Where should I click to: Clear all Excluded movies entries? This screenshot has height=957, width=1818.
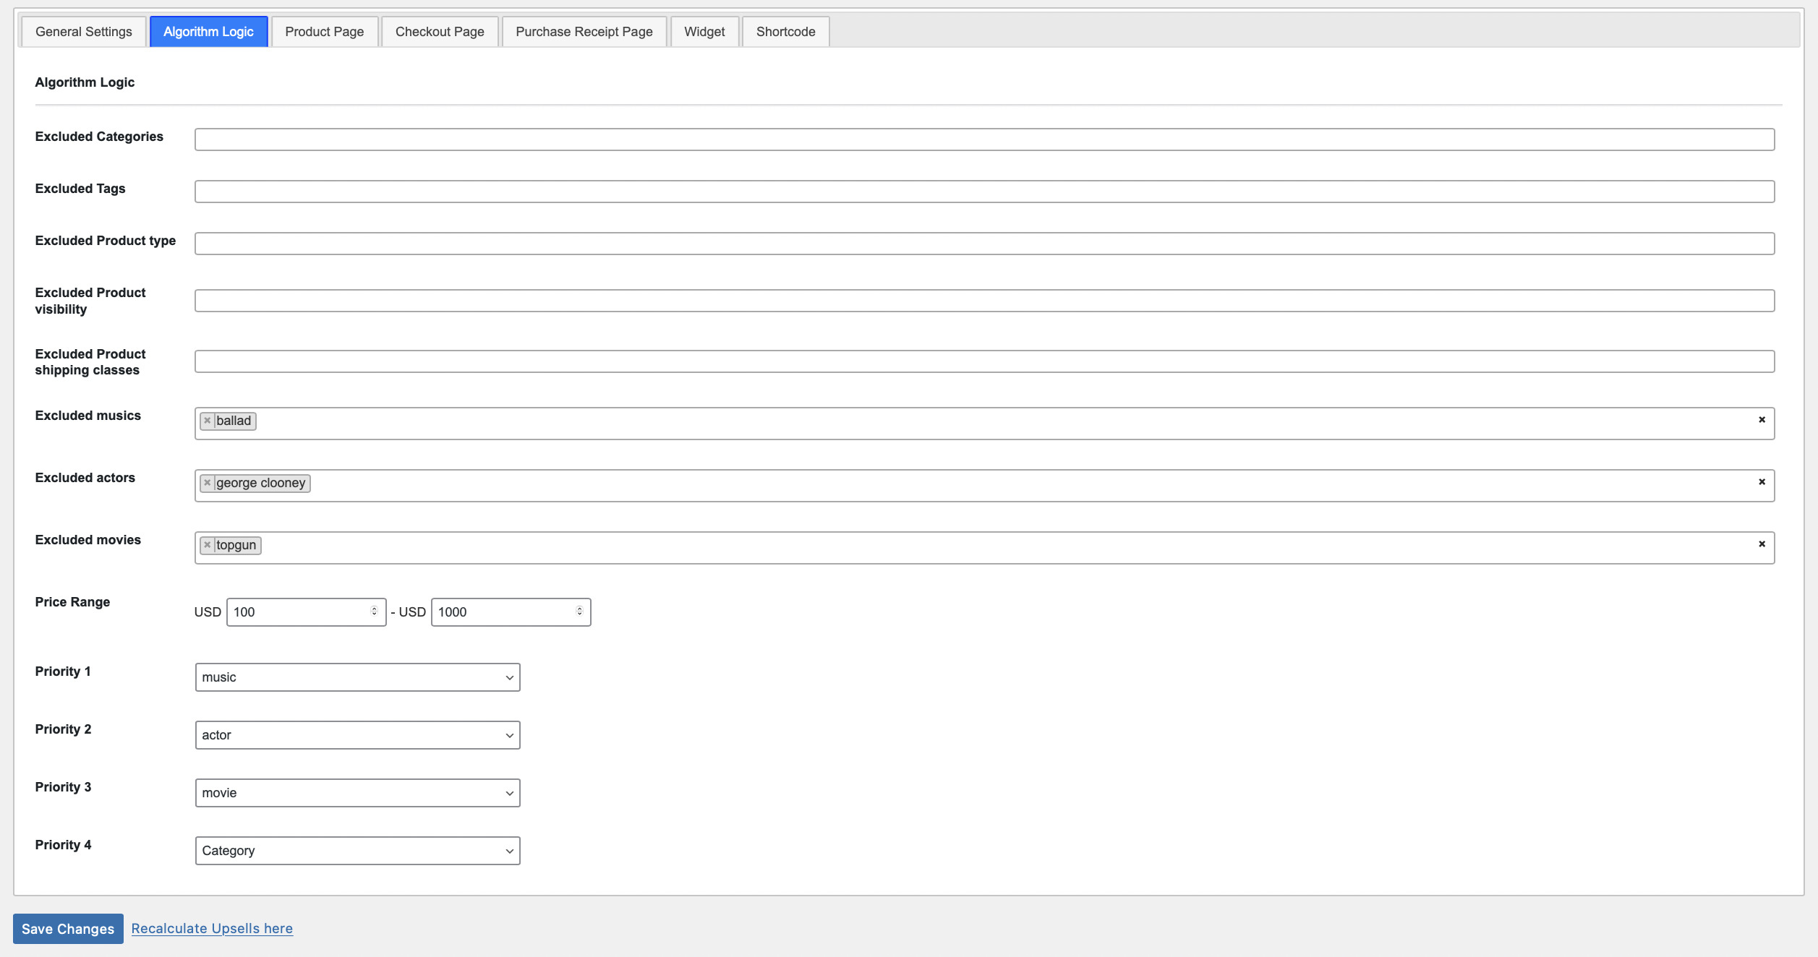coord(1762,544)
